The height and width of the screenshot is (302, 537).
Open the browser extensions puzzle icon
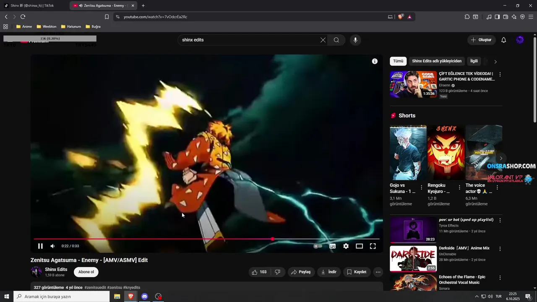pyautogui.click(x=467, y=17)
